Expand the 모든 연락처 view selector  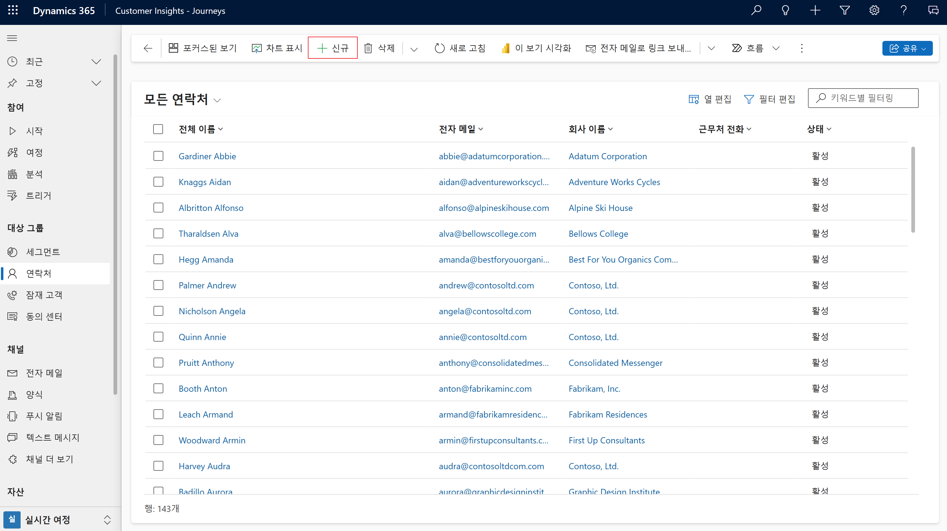217,100
